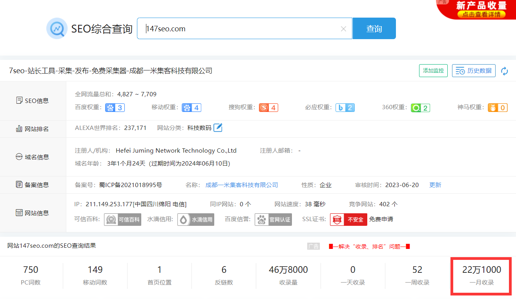Screen dimensions: 516x299
Task: Click 首页位置 value 1
Action: point(159,270)
